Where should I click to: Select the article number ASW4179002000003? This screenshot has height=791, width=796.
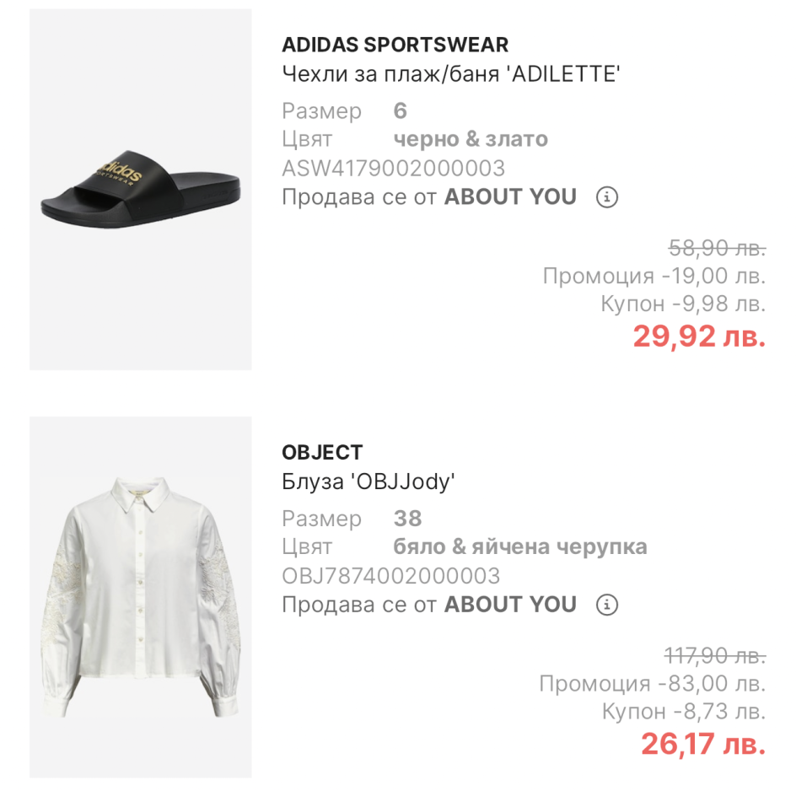[x=393, y=168]
